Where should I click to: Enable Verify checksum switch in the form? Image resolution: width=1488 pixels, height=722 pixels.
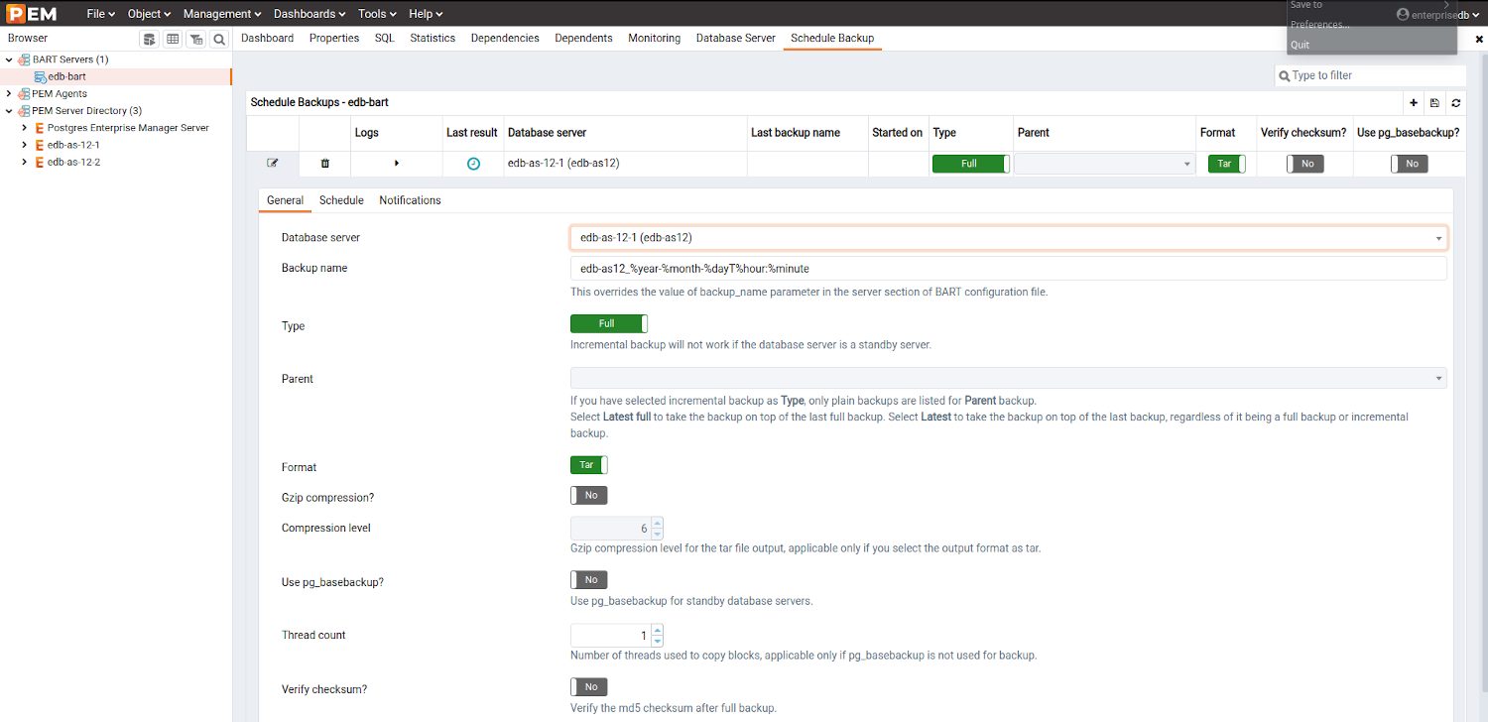[589, 686]
